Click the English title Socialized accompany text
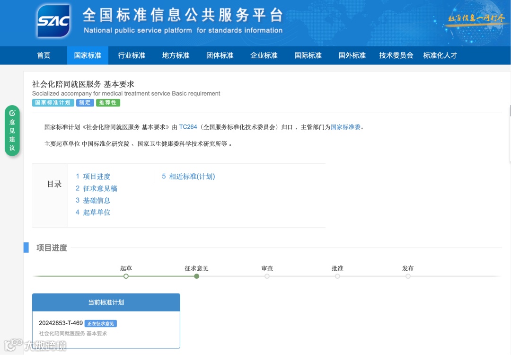The height and width of the screenshot is (355, 511). [x=126, y=94]
